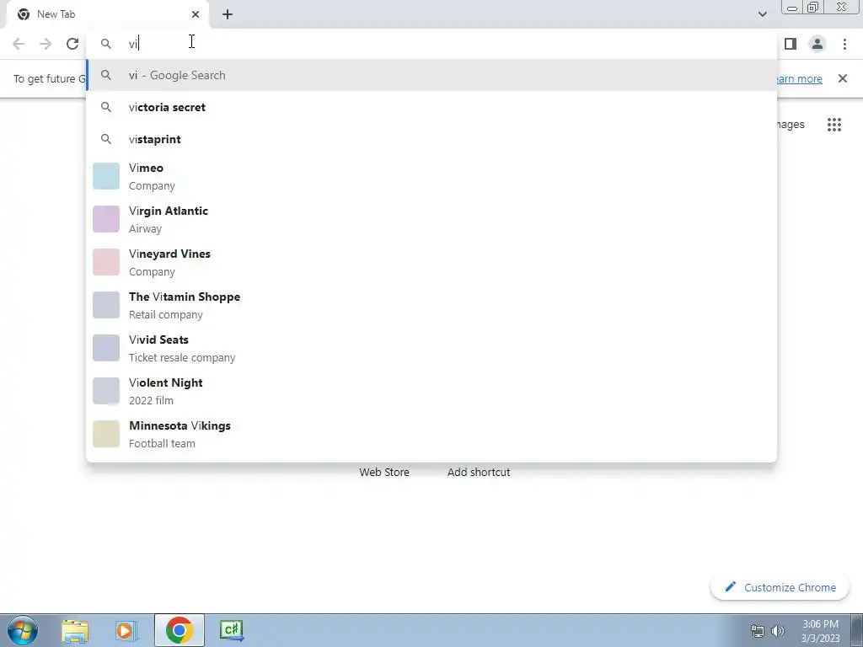
Task: Select the Minnesota Vikings suggestion
Action: (x=432, y=434)
